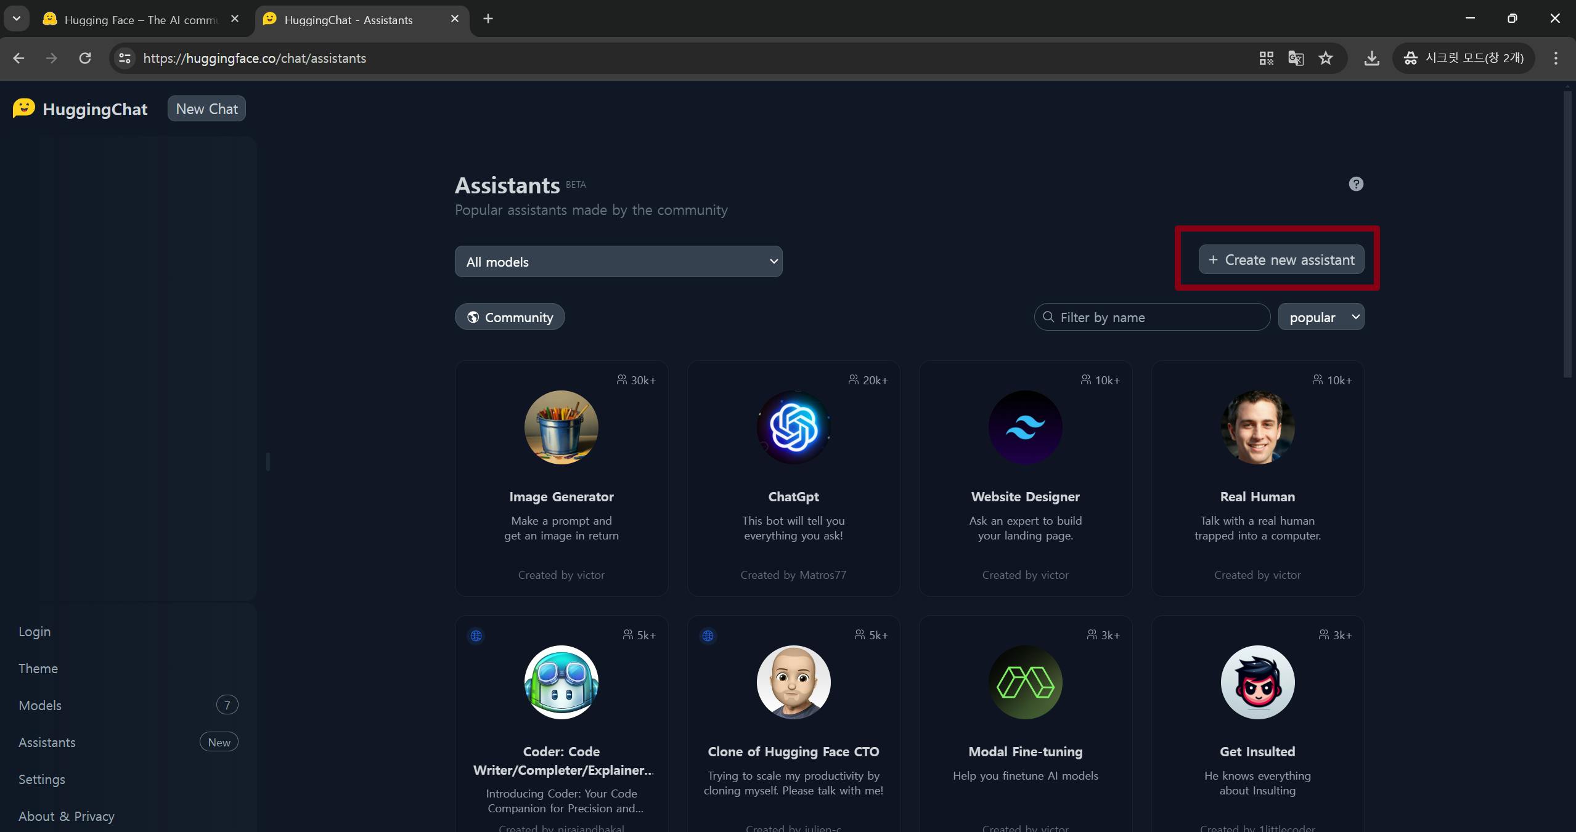Viewport: 1576px width, 832px height.
Task: Bookmark this page with star icon
Action: click(1326, 58)
